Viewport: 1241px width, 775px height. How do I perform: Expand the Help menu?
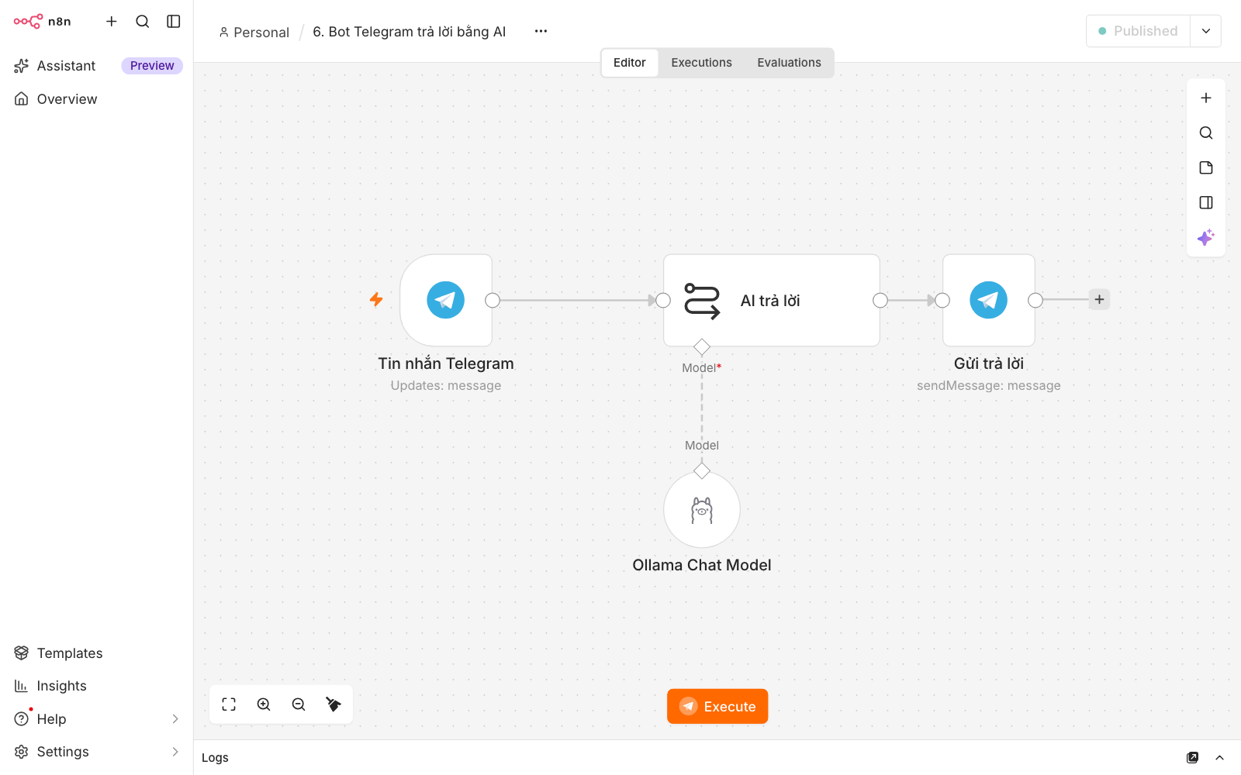96,719
